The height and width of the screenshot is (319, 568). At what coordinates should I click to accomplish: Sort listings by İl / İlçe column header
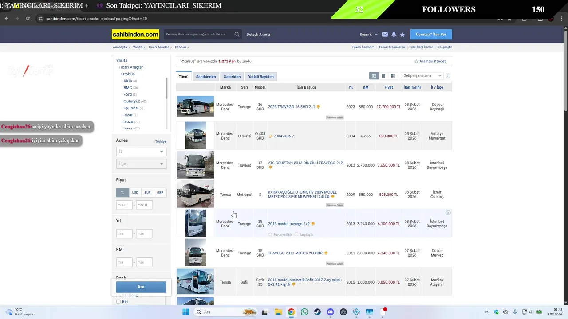437,87
